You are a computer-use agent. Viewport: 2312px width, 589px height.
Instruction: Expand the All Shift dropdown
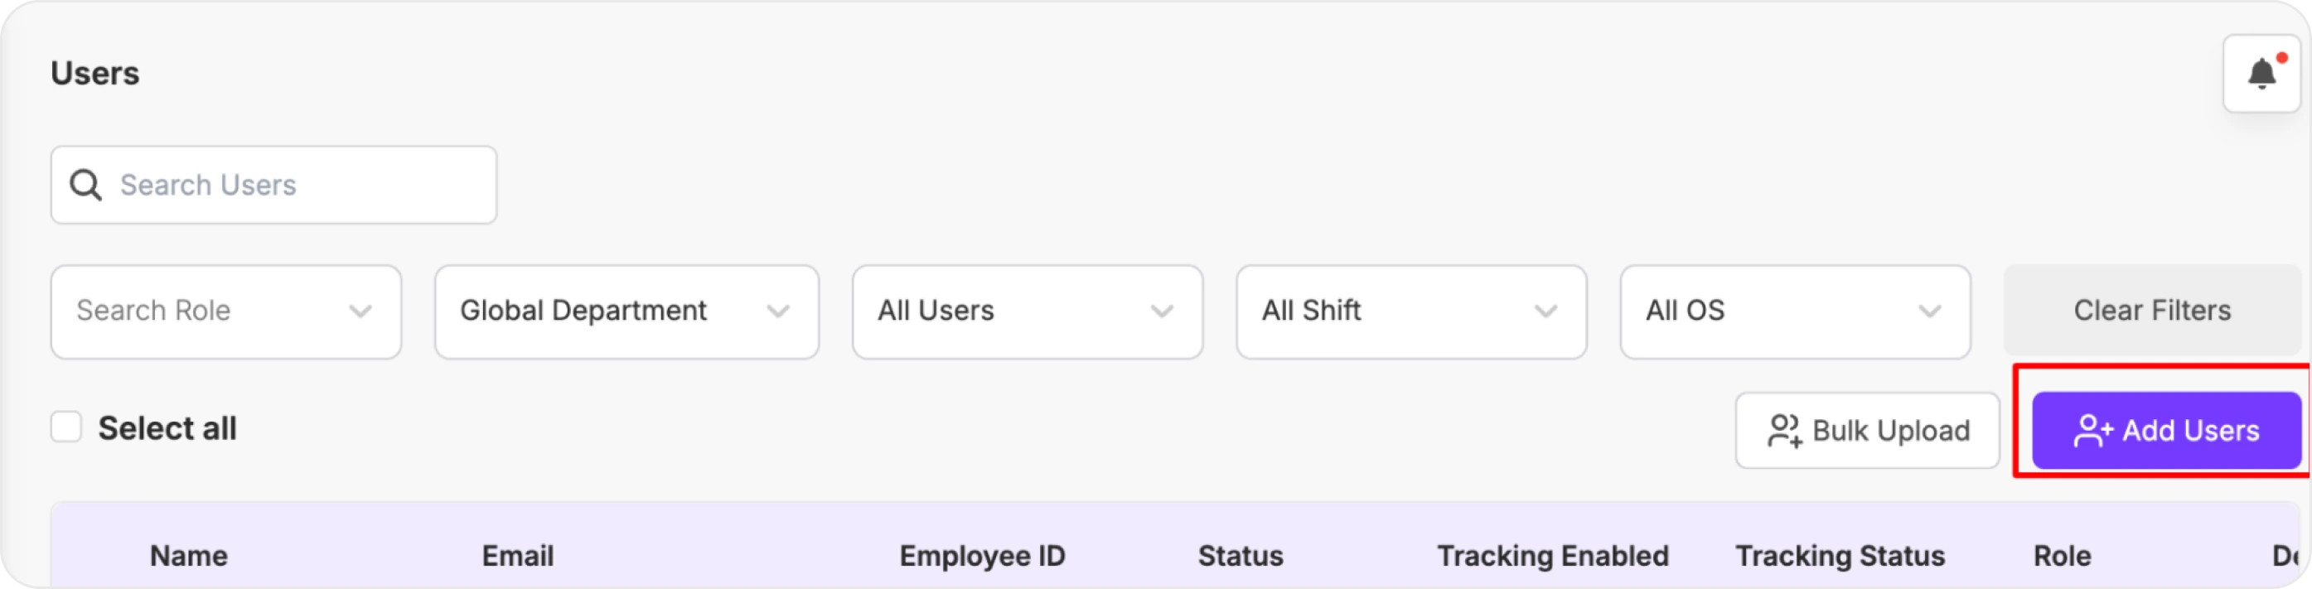[x=1411, y=311]
